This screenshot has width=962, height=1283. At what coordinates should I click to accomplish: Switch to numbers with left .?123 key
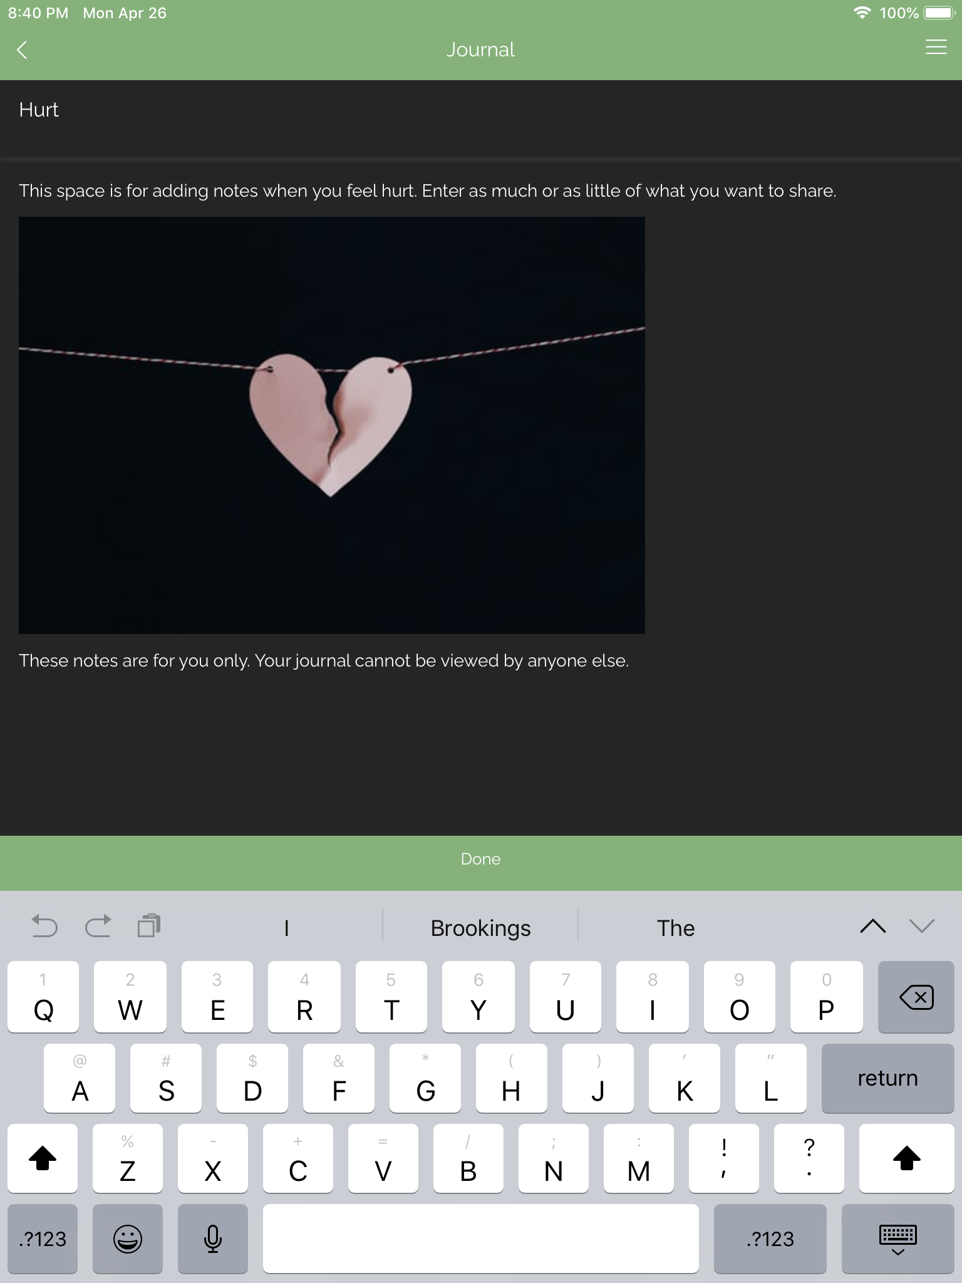(x=43, y=1239)
